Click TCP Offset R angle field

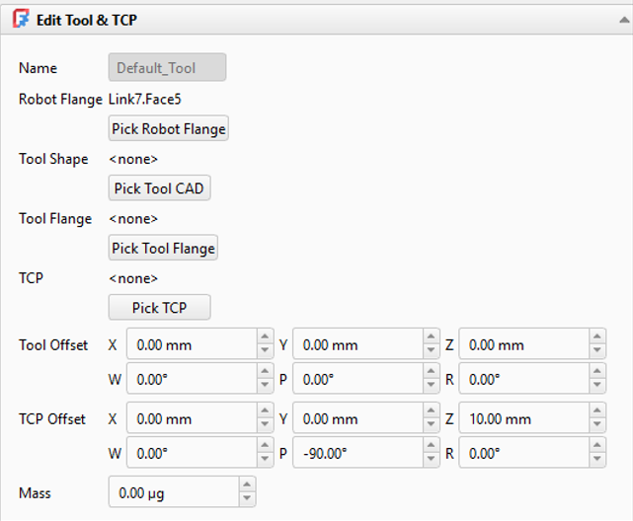tap(524, 453)
